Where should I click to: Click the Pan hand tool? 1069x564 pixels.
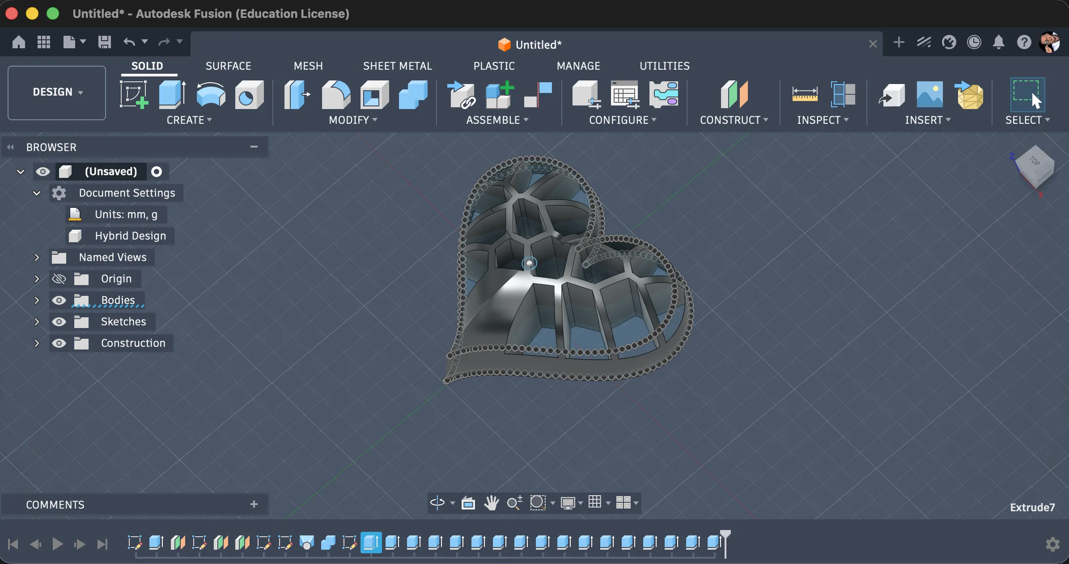click(491, 503)
